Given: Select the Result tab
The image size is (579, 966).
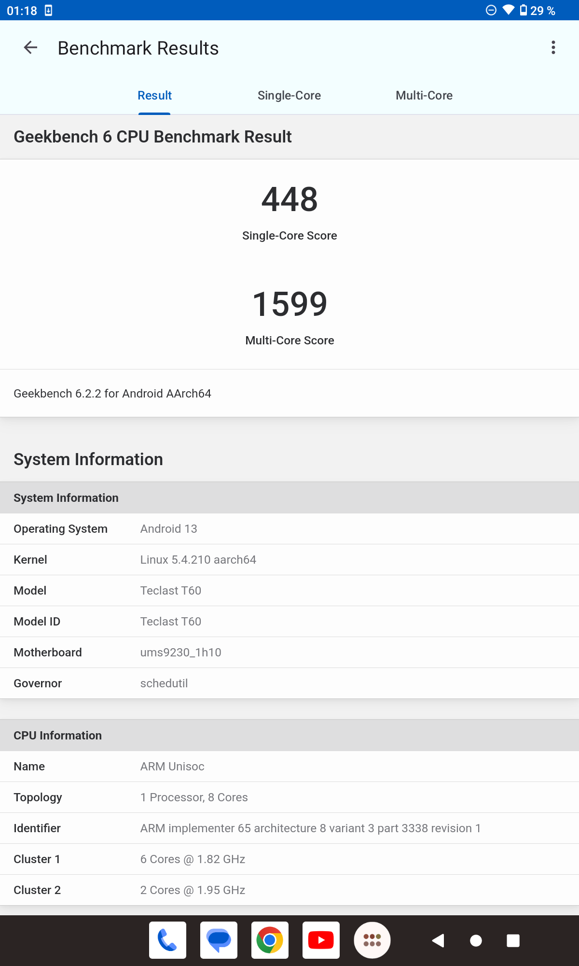Looking at the screenshot, I should (154, 96).
